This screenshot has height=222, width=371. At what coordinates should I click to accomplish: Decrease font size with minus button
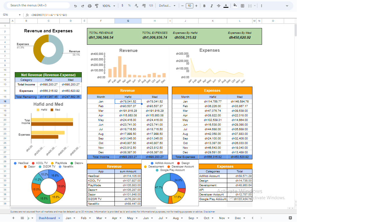click(x=182, y=6)
